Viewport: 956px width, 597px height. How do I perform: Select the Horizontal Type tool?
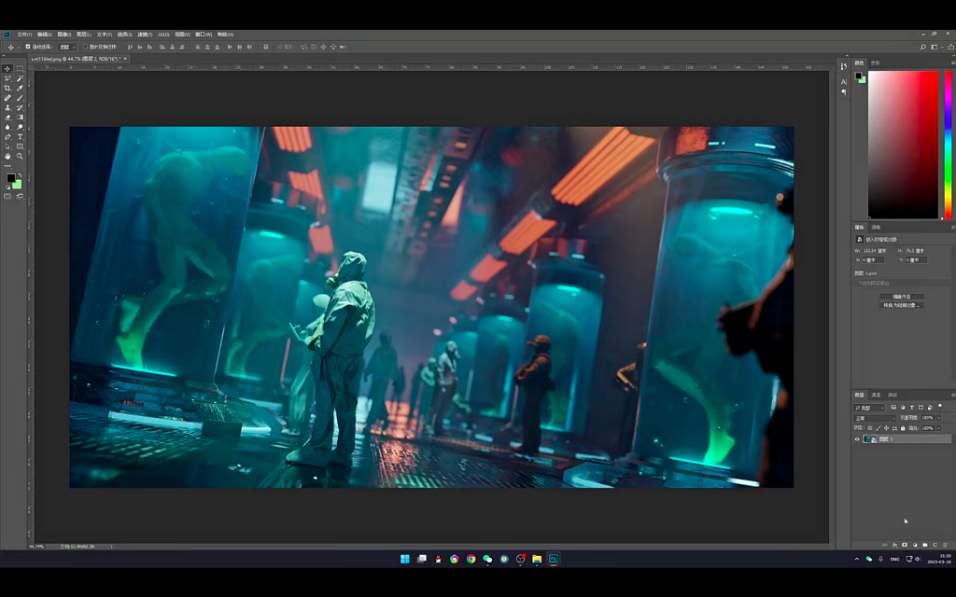20,137
